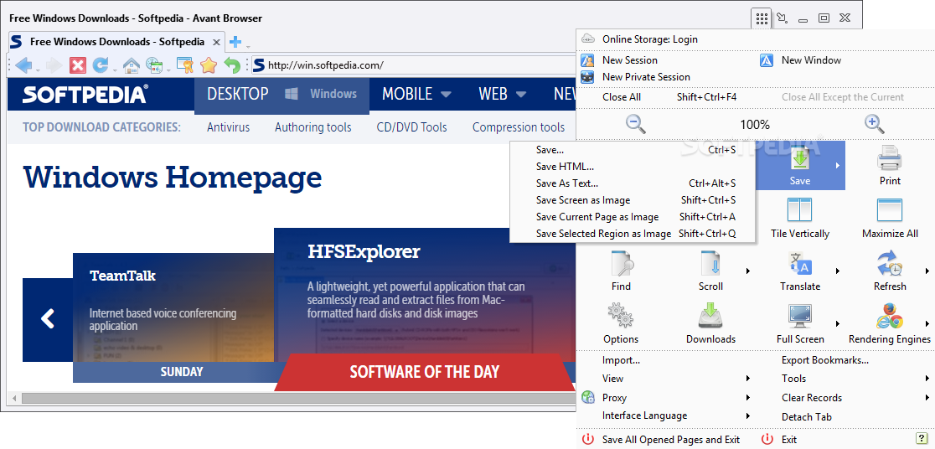Choose Import... from the menu
The height and width of the screenshot is (449, 935).
(621, 360)
